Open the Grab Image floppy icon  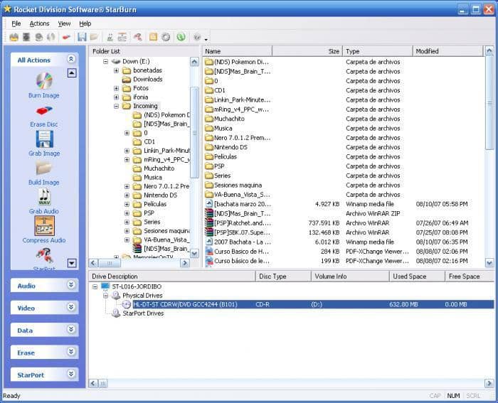[44, 139]
